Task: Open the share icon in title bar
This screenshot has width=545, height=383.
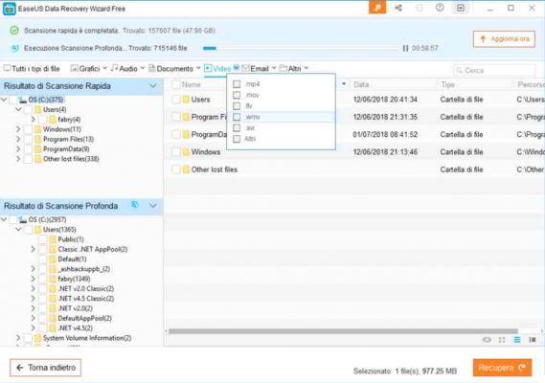Action: (x=398, y=8)
